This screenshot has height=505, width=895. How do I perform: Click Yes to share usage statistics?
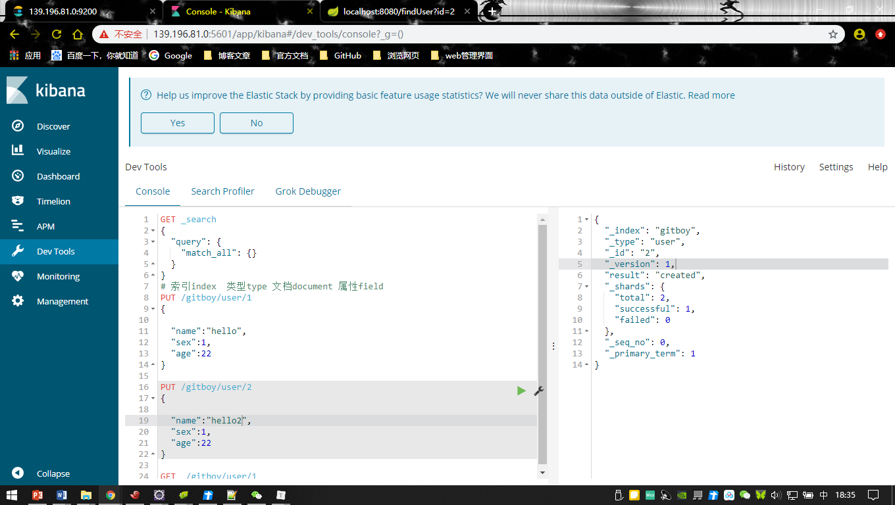click(178, 123)
